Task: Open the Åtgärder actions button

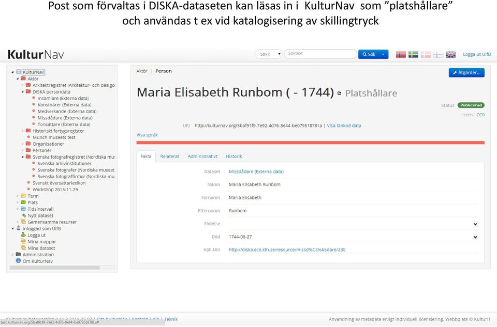Action: (x=466, y=73)
